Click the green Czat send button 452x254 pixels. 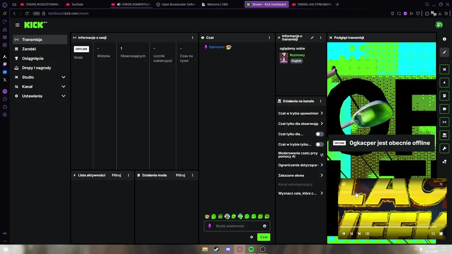tap(264, 237)
